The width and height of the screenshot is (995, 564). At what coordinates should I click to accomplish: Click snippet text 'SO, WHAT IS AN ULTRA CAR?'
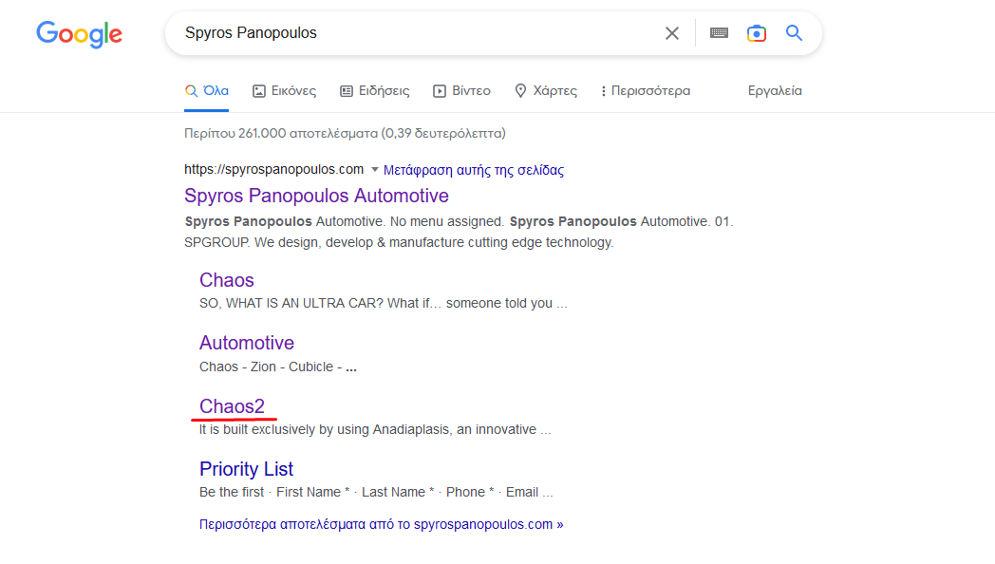click(291, 303)
